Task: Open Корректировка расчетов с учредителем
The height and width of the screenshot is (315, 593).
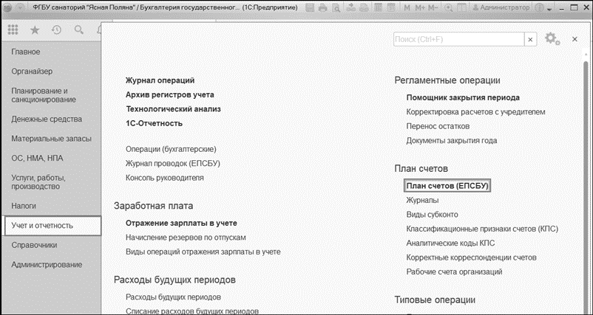Action: pyautogui.click(x=475, y=112)
